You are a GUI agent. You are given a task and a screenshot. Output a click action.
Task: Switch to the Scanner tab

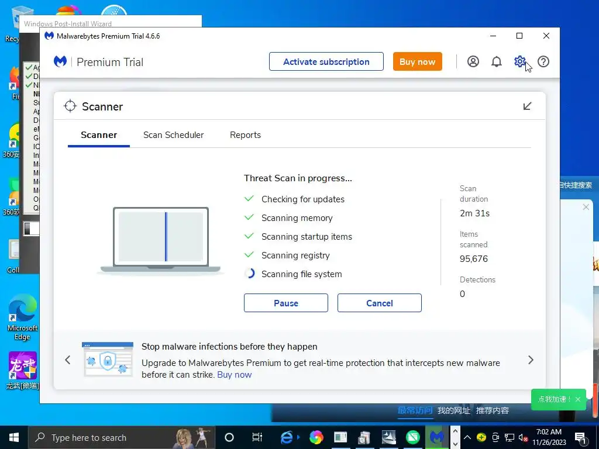point(99,135)
